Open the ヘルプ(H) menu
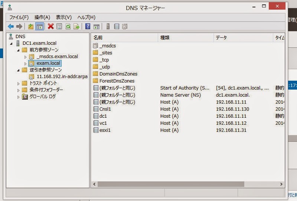 87,17
